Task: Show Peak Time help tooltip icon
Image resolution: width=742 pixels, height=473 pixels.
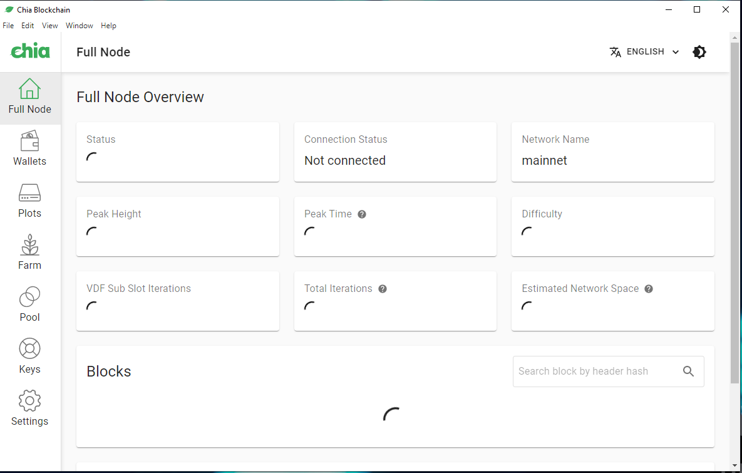Action: click(362, 214)
